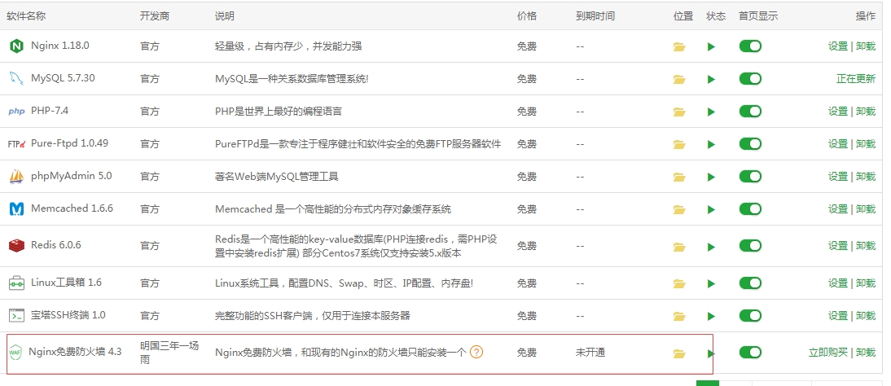Open the 宝塔SSH终端 folder location icon

click(x=679, y=316)
